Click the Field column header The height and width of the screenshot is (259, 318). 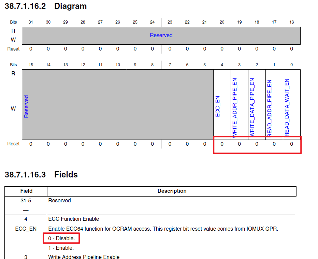26,191
